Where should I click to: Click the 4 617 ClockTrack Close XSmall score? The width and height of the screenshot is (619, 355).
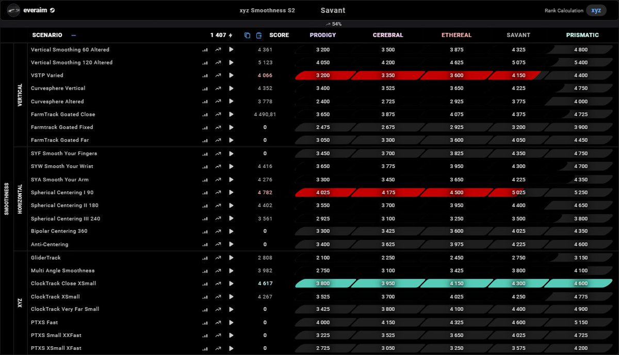point(265,283)
